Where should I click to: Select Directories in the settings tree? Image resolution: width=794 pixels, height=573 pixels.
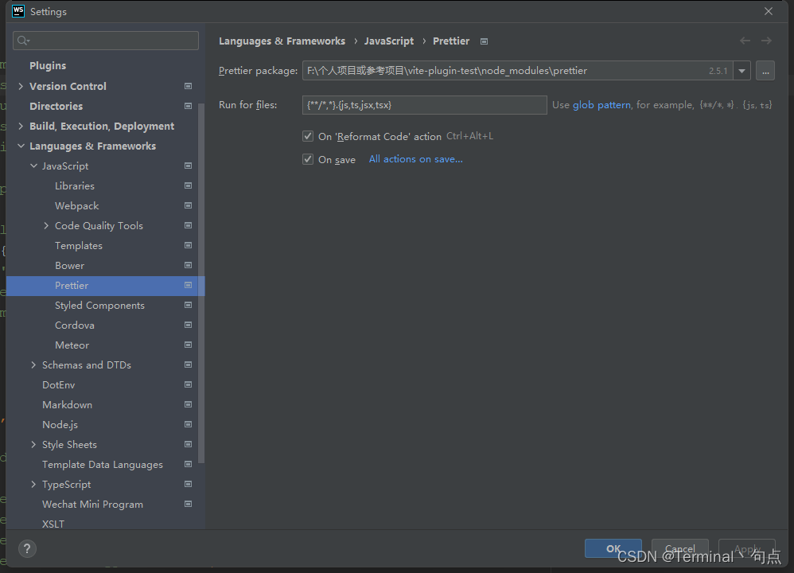(56, 106)
